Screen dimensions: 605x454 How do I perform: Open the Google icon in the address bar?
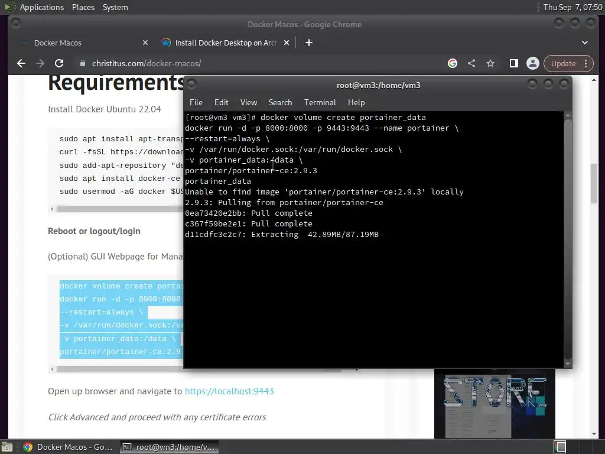pos(453,63)
